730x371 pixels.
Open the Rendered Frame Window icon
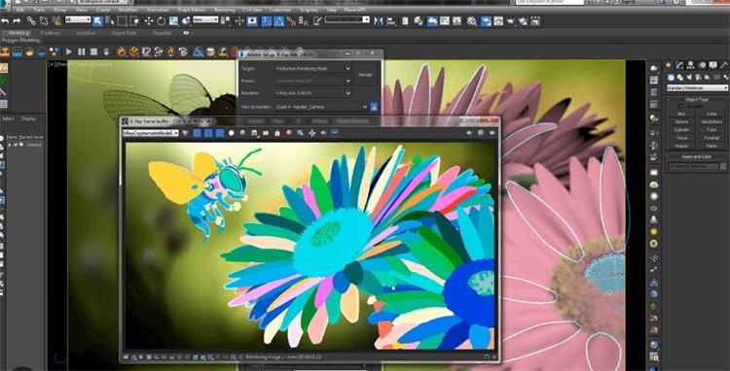(x=498, y=21)
